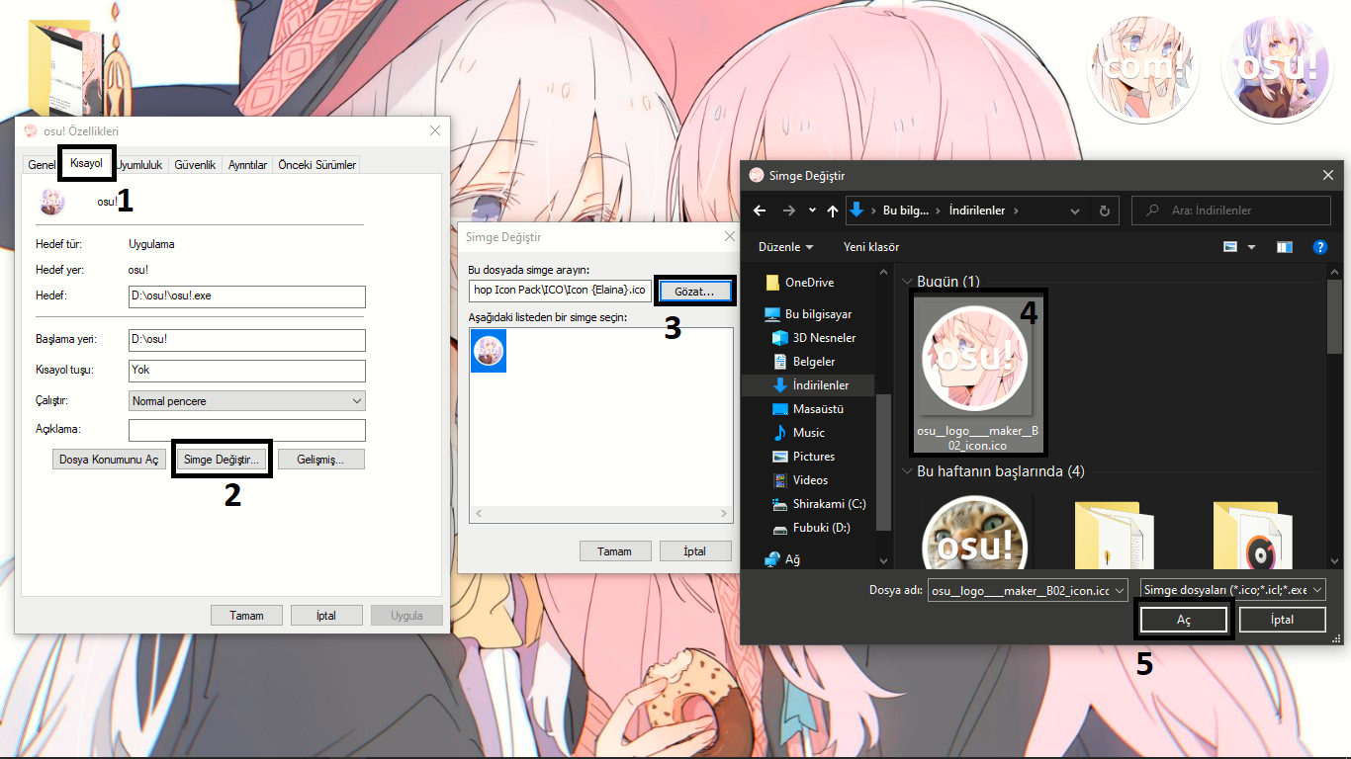Open the view options dropdown arrow

[x=1251, y=247]
